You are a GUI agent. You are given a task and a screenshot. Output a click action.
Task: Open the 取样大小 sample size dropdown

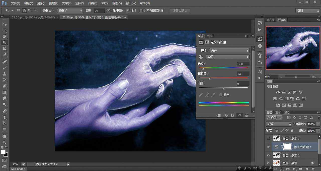click(x=70, y=11)
